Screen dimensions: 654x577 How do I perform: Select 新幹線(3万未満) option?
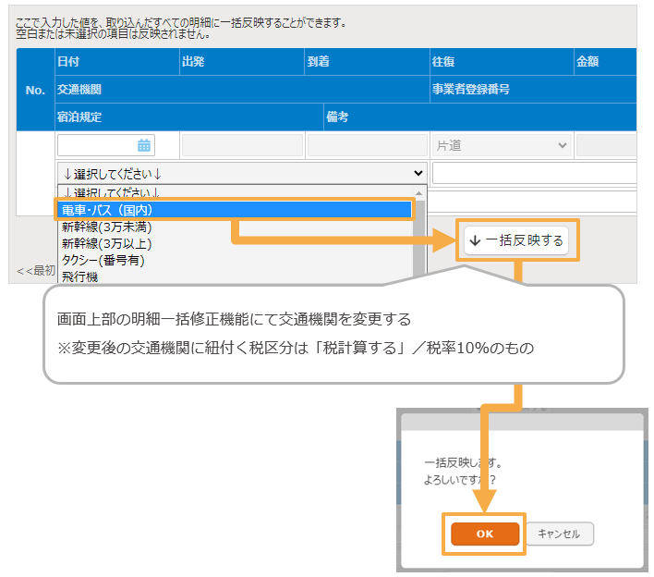tap(106, 227)
